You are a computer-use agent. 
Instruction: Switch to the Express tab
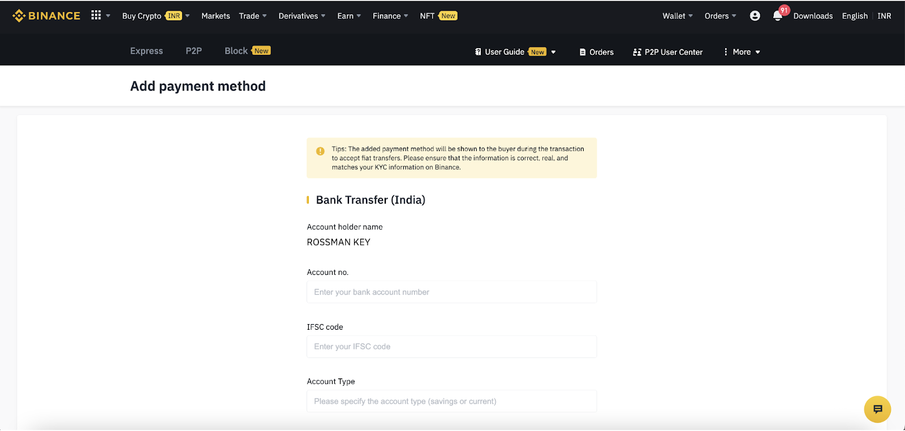(x=146, y=51)
